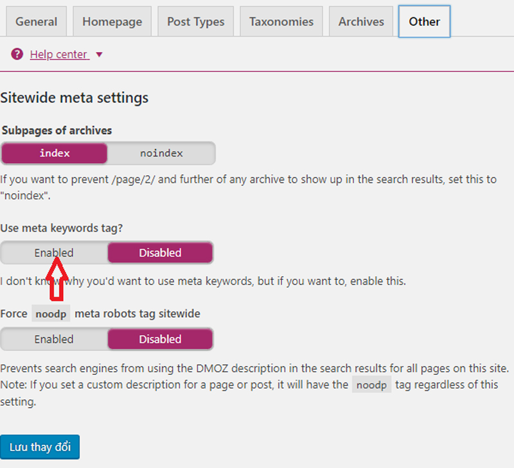Enable Force noodp meta robots tag
The width and height of the screenshot is (514, 468).
[54, 339]
